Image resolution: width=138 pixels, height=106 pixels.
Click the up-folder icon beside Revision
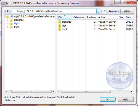point(104,12)
